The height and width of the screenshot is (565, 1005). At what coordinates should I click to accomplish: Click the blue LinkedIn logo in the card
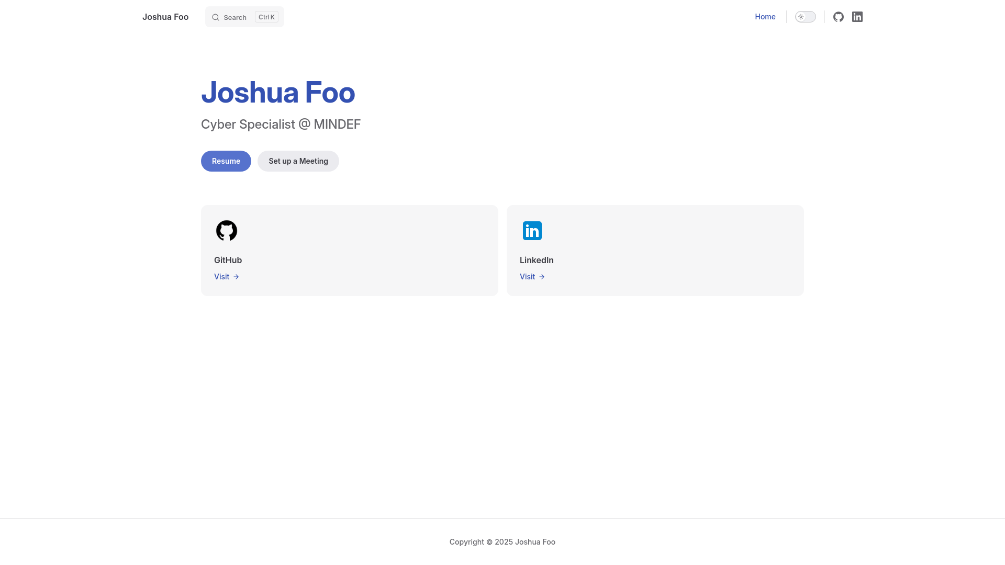(x=532, y=231)
